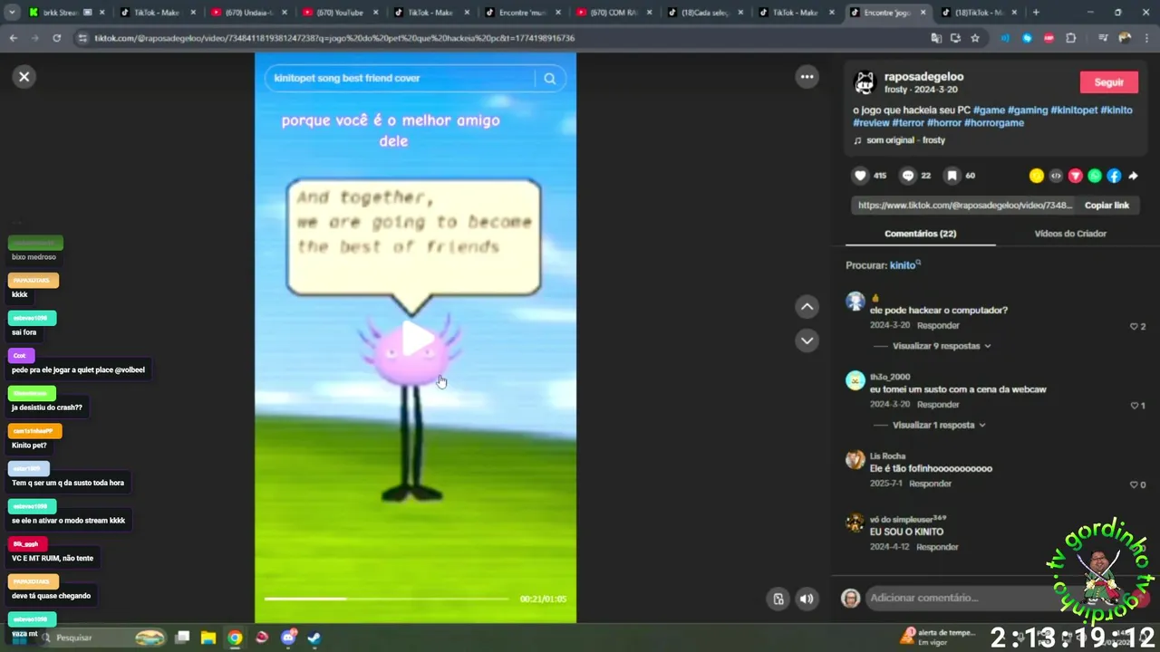This screenshot has height=652, width=1160.
Task: Open raposadegeloo profile avatar
Action: (x=865, y=82)
